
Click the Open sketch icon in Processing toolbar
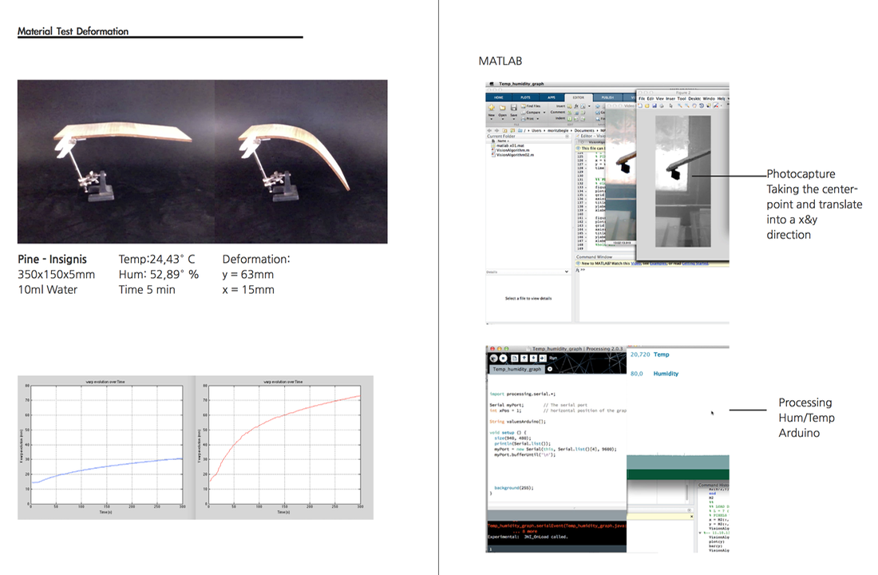pos(524,358)
